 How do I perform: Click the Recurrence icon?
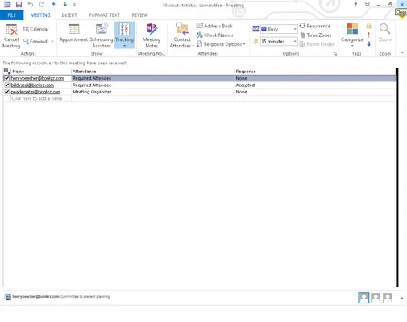[x=302, y=26]
